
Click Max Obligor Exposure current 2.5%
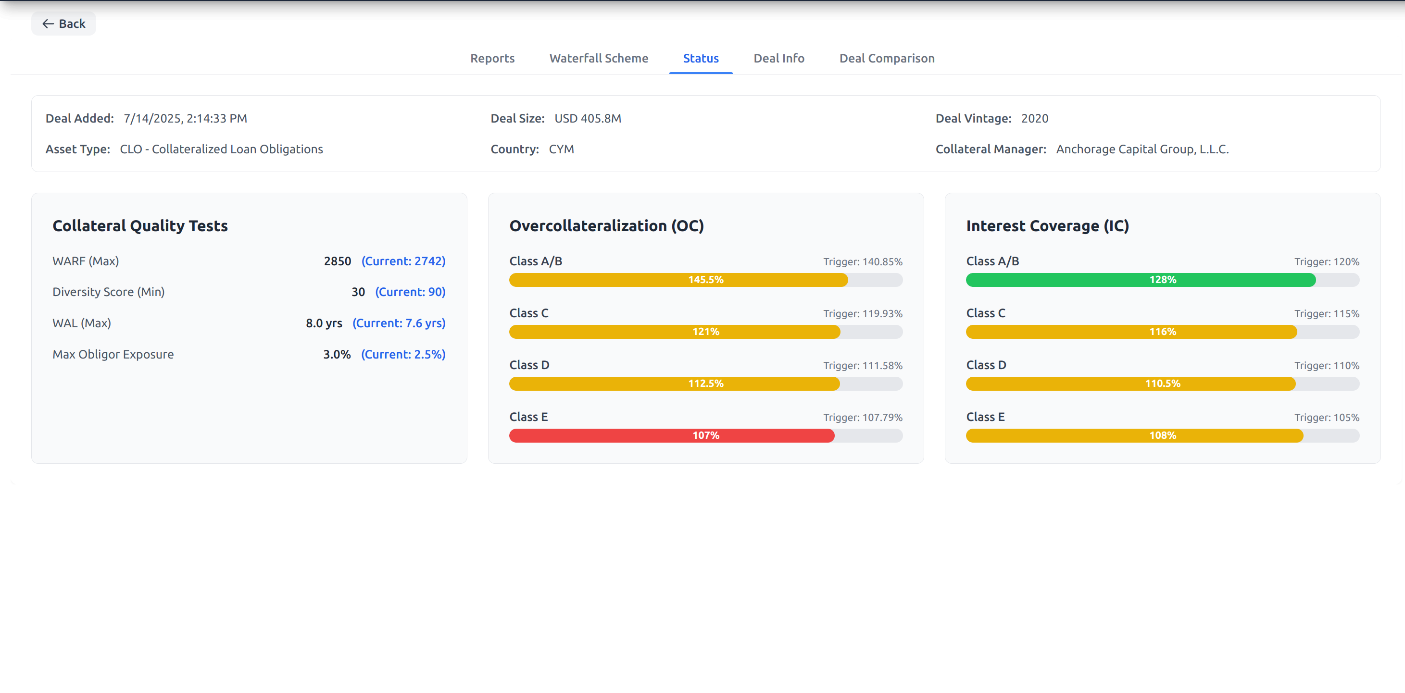[x=402, y=354]
